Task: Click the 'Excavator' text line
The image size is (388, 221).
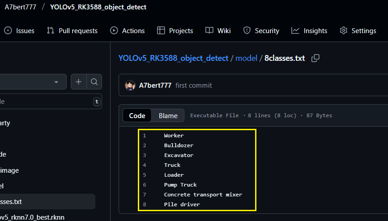Action: pyautogui.click(x=179, y=155)
